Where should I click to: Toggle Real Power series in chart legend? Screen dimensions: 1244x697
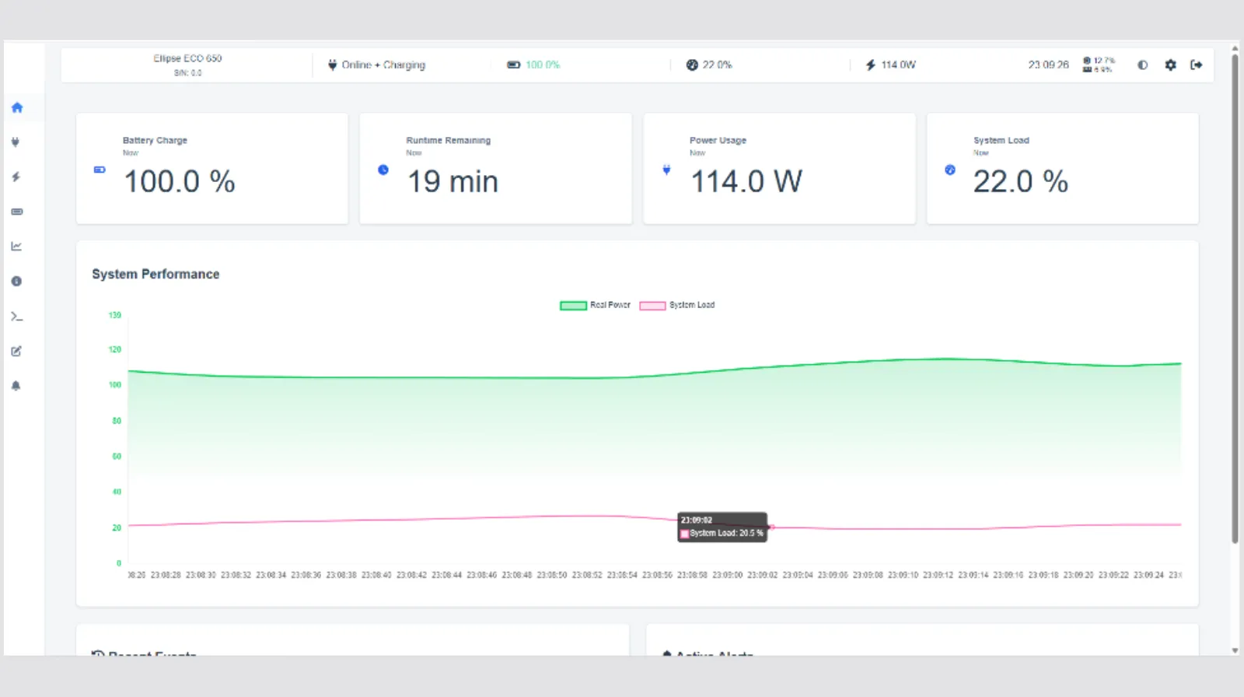tap(595, 305)
